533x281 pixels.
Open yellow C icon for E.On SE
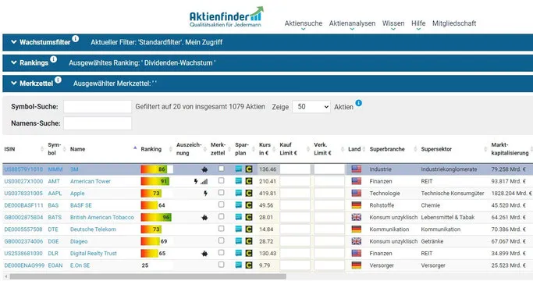click(x=249, y=265)
